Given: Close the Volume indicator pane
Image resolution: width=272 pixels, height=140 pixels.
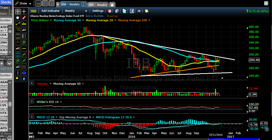Looking at the screenshot, I should point(32,83).
